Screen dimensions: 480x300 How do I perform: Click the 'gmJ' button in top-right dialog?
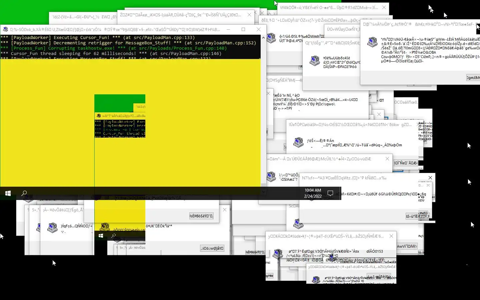pos(473,78)
